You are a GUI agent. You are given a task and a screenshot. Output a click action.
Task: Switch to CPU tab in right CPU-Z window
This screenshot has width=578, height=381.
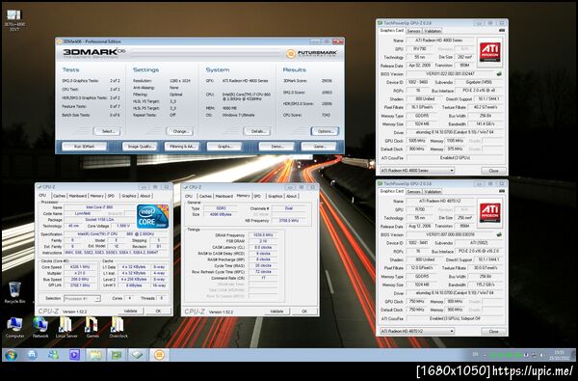[189, 196]
